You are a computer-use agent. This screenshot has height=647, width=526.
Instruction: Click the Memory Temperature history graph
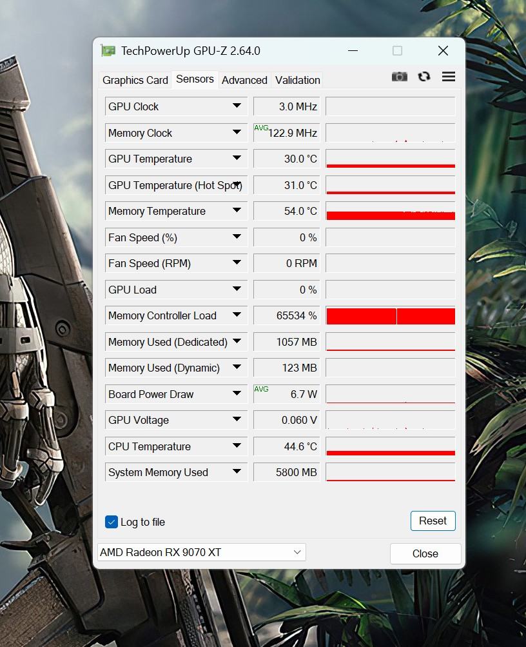[391, 211]
